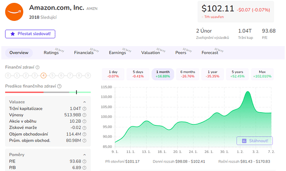Click the info icon for Akcie v oběhu
The height and width of the screenshot is (171, 286).
click(84, 122)
